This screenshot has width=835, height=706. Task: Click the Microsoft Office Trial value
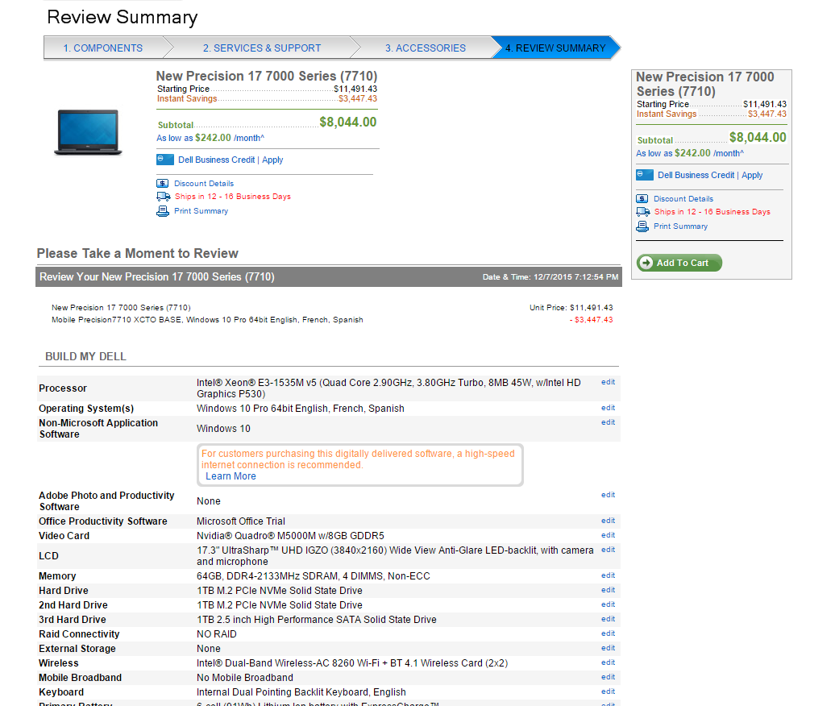241,521
